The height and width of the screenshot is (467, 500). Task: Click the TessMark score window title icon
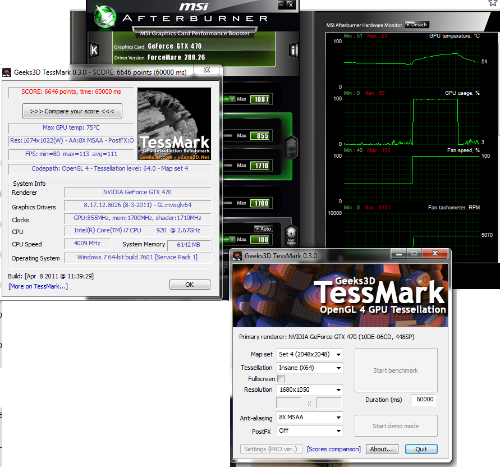6,72
